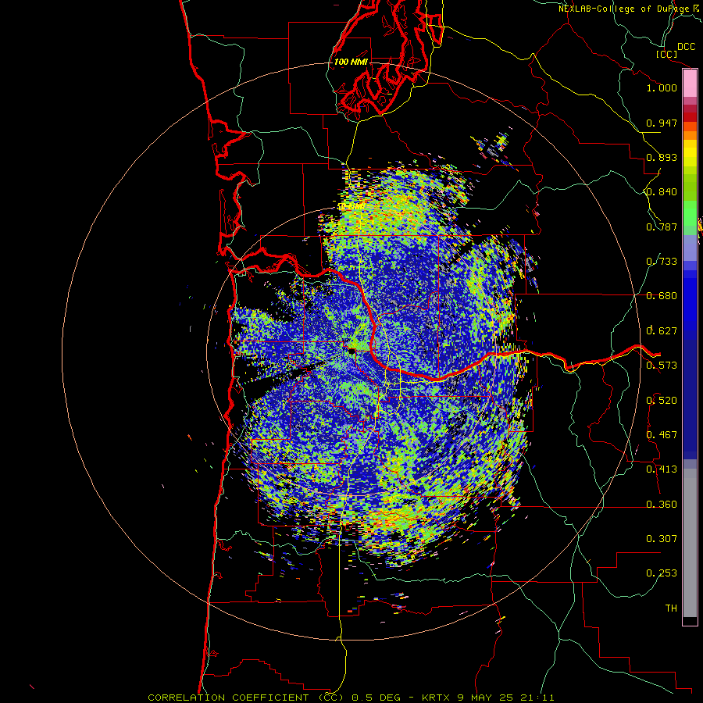Click the 0.627 scale value
The image size is (703, 703).
point(662,331)
